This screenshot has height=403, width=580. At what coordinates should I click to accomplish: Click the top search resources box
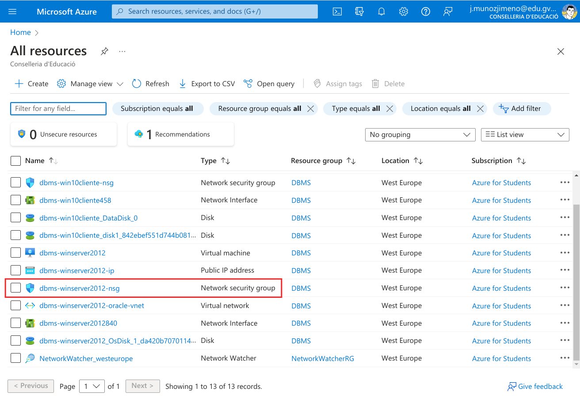pos(215,11)
